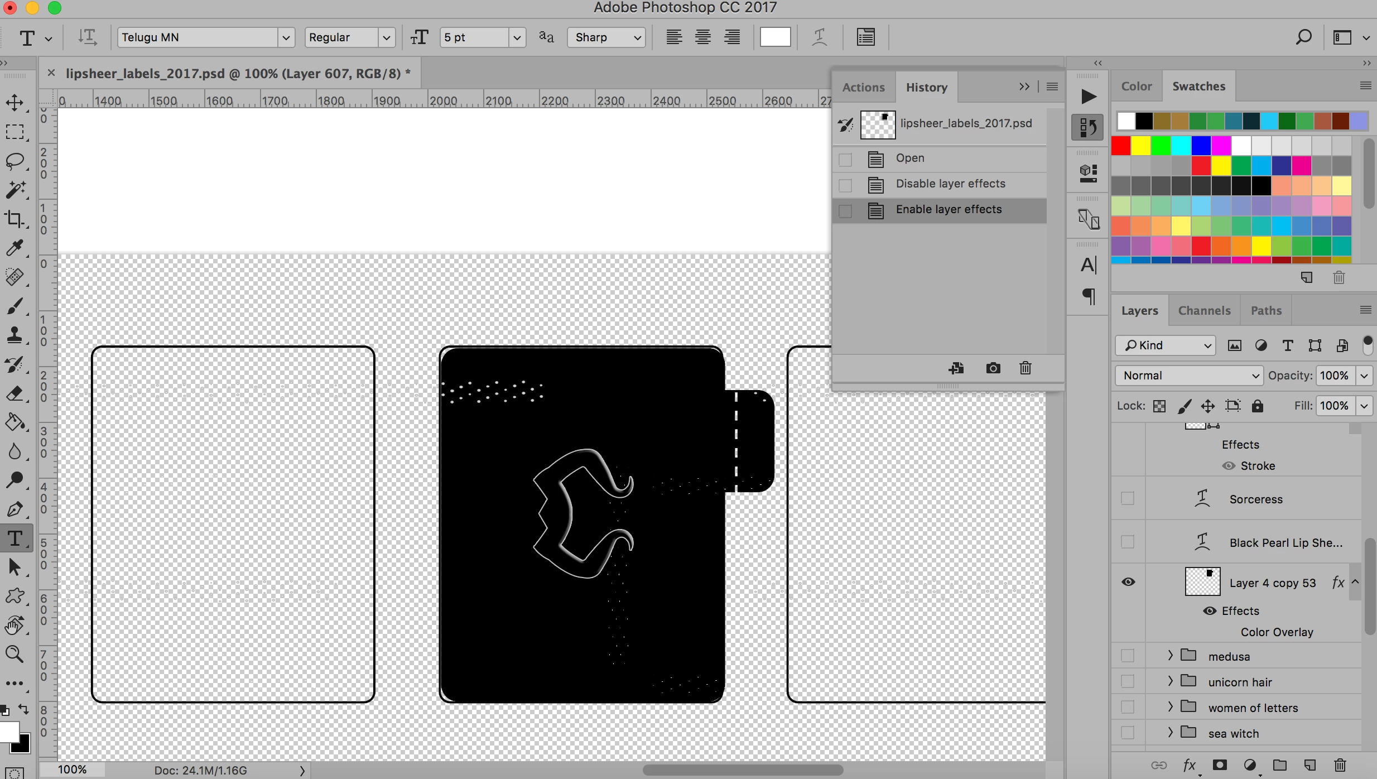Select the Eraser tool
1377x779 pixels.
[15, 393]
